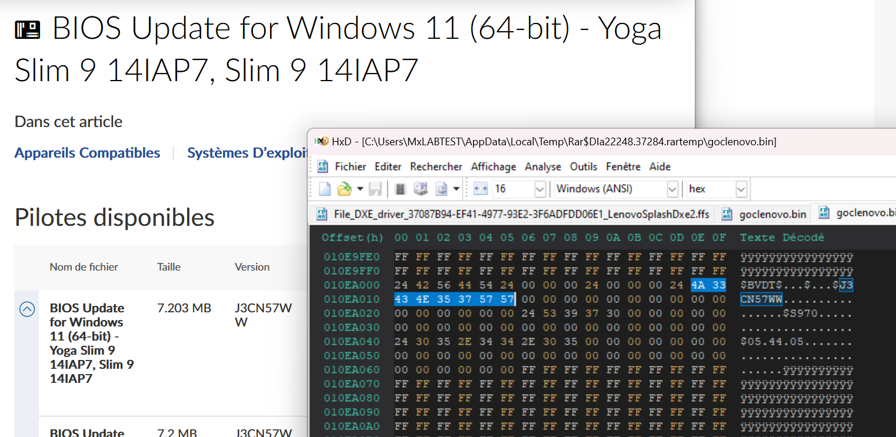The image size is (896, 437).
Task: Click the 010E9FE0 offset label
Action: click(x=352, y=257)
